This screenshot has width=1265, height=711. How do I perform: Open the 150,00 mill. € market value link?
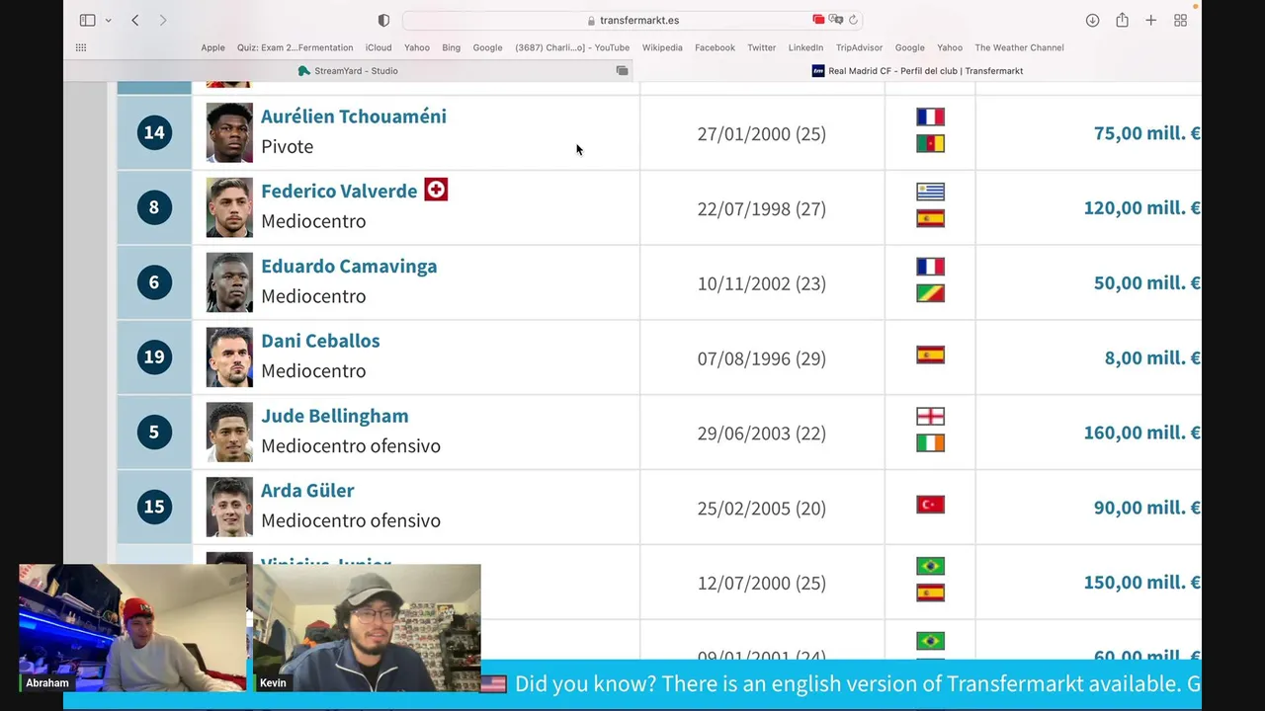[x=1142, y=583]
